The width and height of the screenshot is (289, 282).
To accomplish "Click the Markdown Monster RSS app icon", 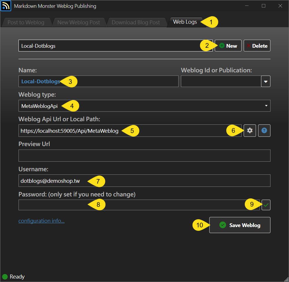I will [6, 6].
